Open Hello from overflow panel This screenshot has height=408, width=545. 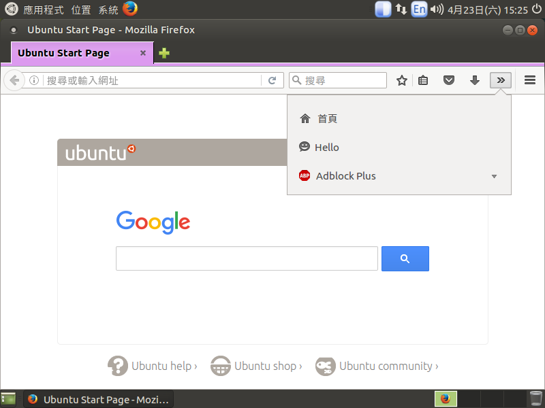399,147
